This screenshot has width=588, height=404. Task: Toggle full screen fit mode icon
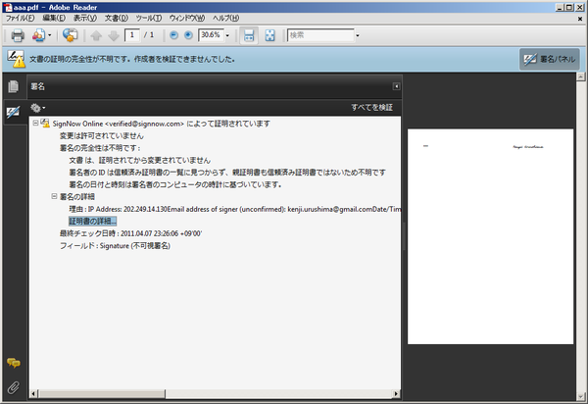269,35
